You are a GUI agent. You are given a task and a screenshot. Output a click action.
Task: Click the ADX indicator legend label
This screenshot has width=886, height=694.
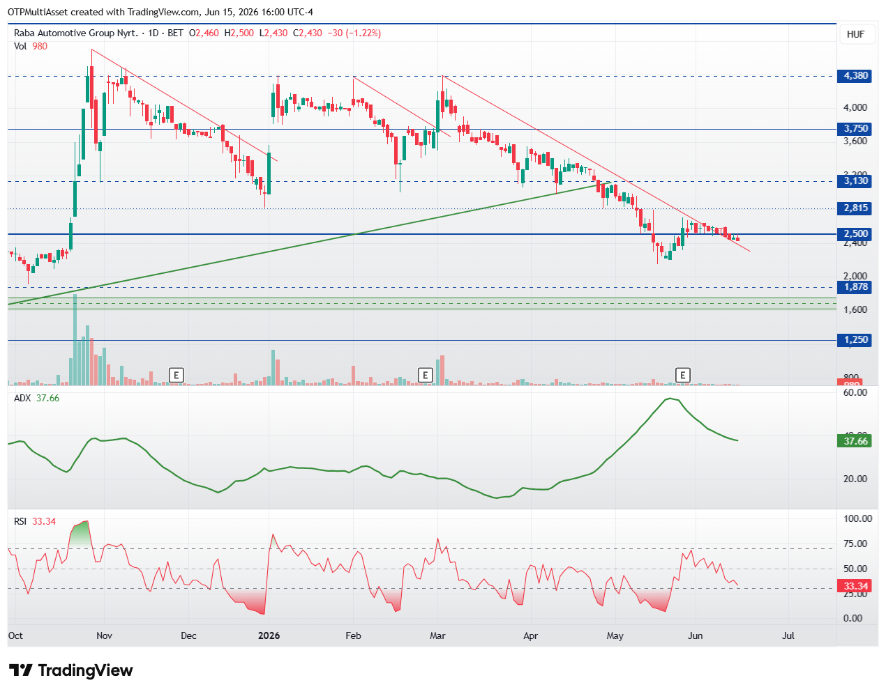pyautogui.click(x=23, y=398)
